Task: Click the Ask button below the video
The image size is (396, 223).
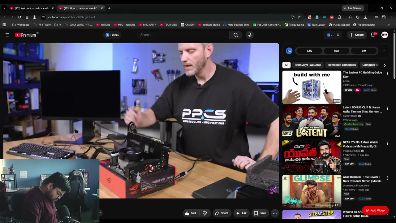Action: [x=241, y=213]
